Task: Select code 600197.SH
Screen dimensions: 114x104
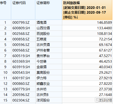Action: [21, 78]
